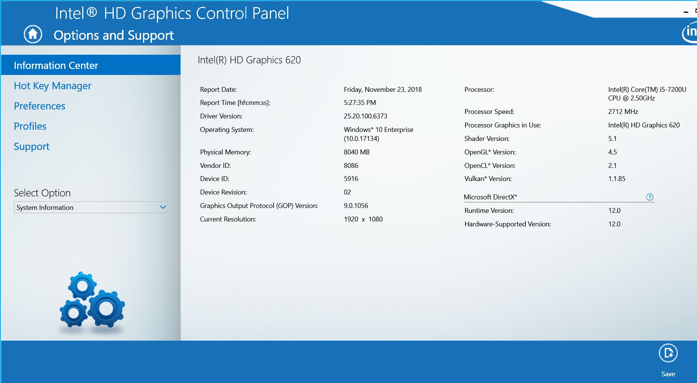Click the Runtime Version 12.0 value
697x383 pixels.
click(x=614, y=211)
